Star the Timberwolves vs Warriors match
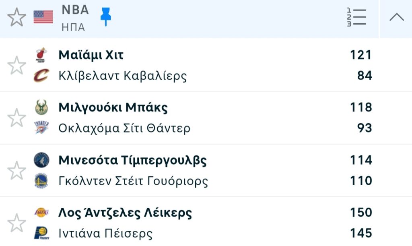 (x=16, y=170)
